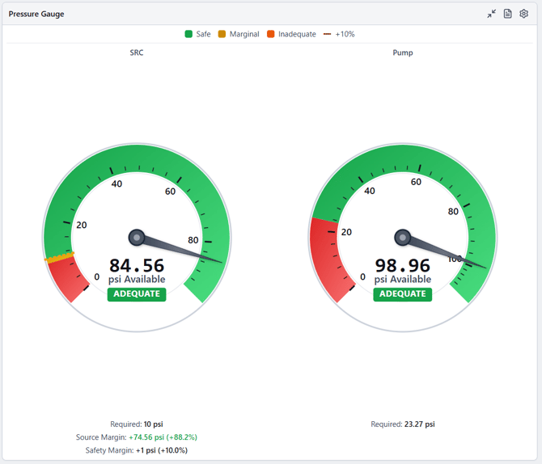Click the 40 tick label on SRC gauge
The image size is (542, 464).
(116, 183)
